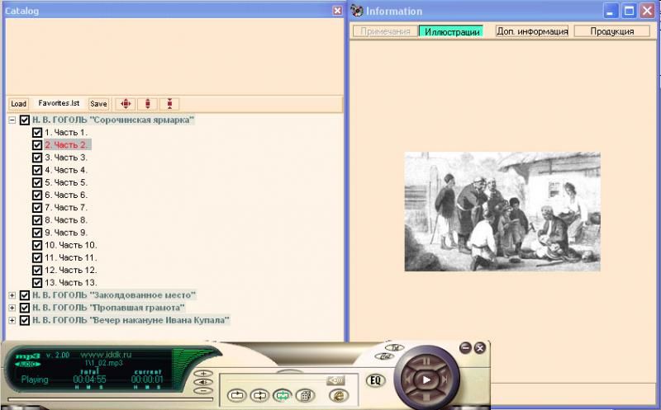Click the outward-arrows red icon in catalog toolbar
The height and width of the screenshot is (410, 661).
pos(147,104)
